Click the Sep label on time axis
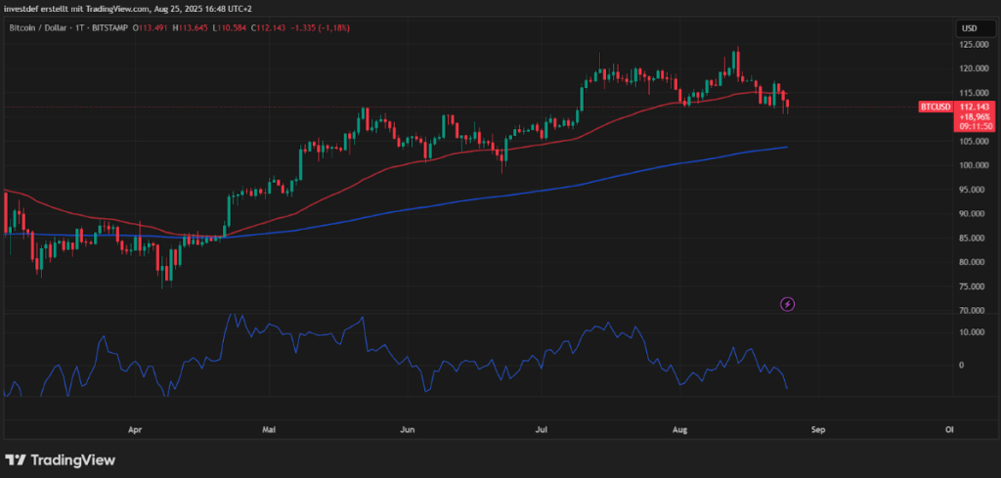This screenshot has height=478, width=1001. (819, 428)
